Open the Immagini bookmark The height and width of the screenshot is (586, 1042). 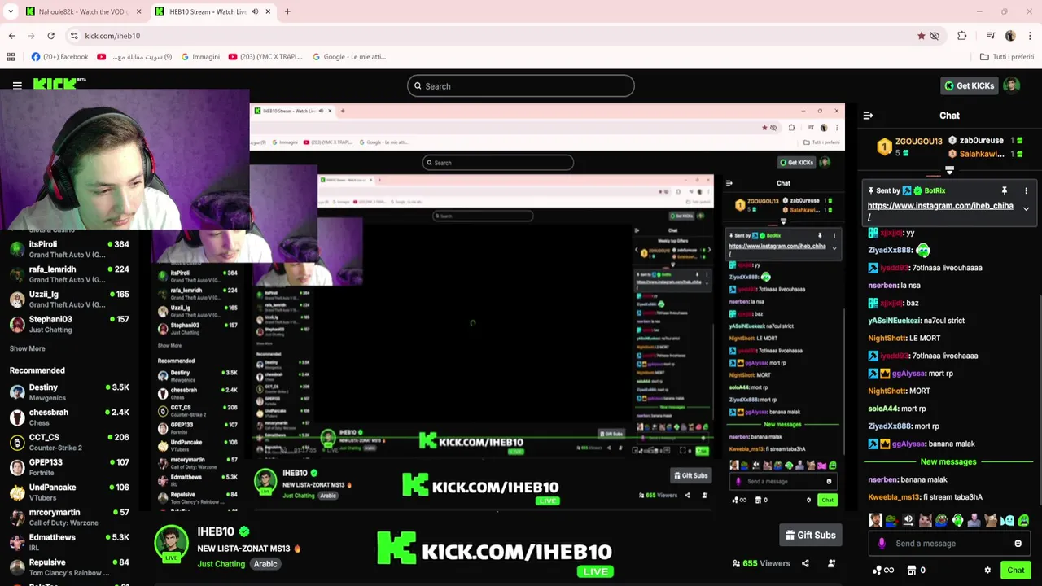[x=200, y=57]
